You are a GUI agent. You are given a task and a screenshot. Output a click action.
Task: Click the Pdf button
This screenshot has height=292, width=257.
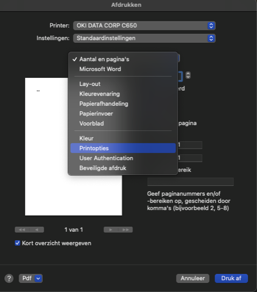tap(27, 279)
